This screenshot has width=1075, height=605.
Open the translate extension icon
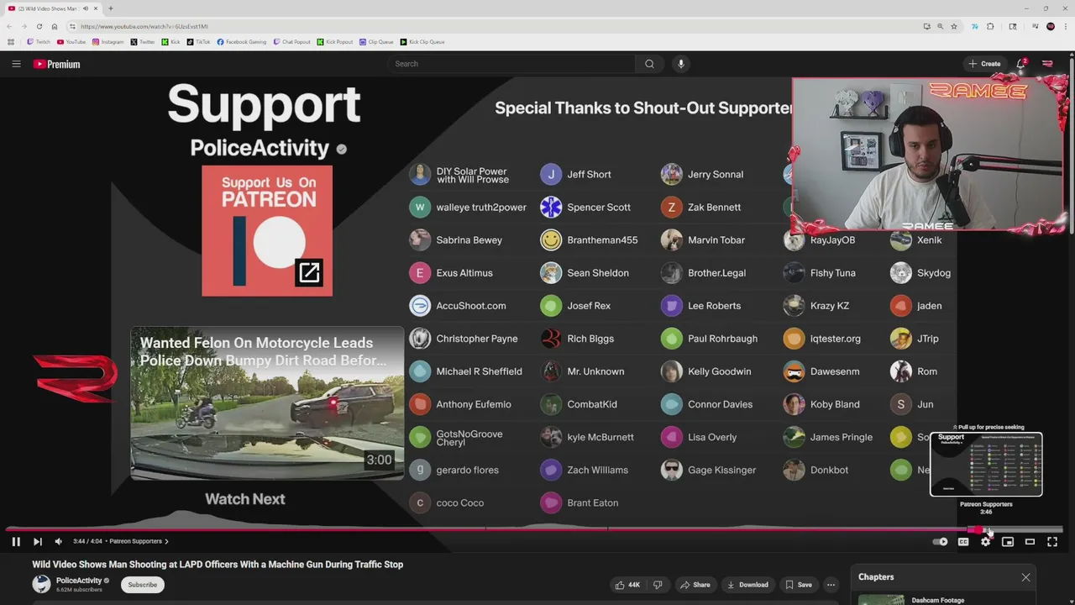[x=975, y=26]
